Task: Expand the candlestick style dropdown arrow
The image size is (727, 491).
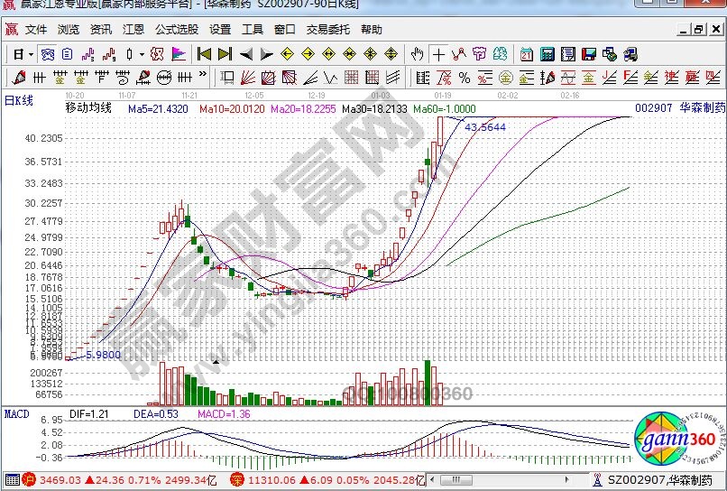Action: pyautogui.click(x=142, y=54)
